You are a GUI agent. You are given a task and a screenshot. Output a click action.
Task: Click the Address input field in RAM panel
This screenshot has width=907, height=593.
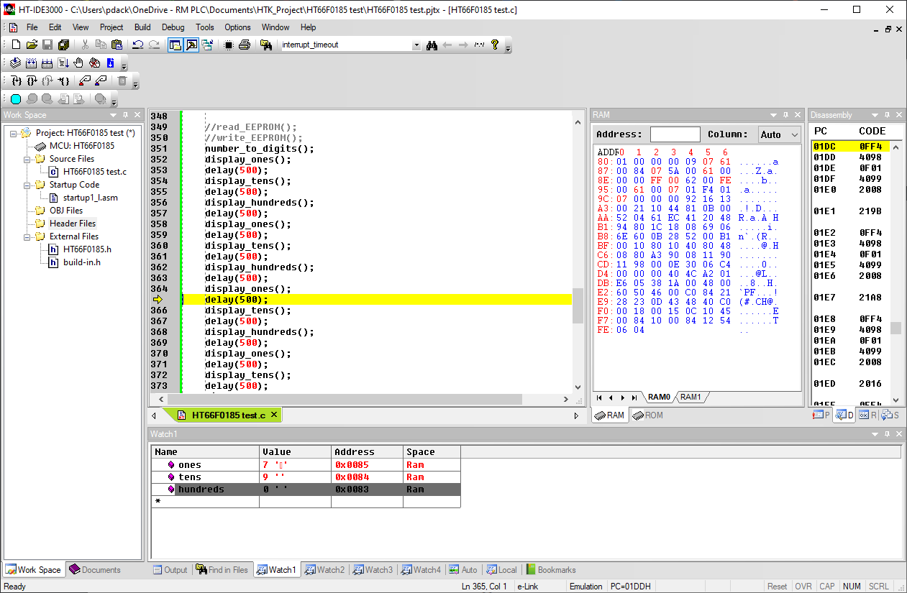point(675,134)
